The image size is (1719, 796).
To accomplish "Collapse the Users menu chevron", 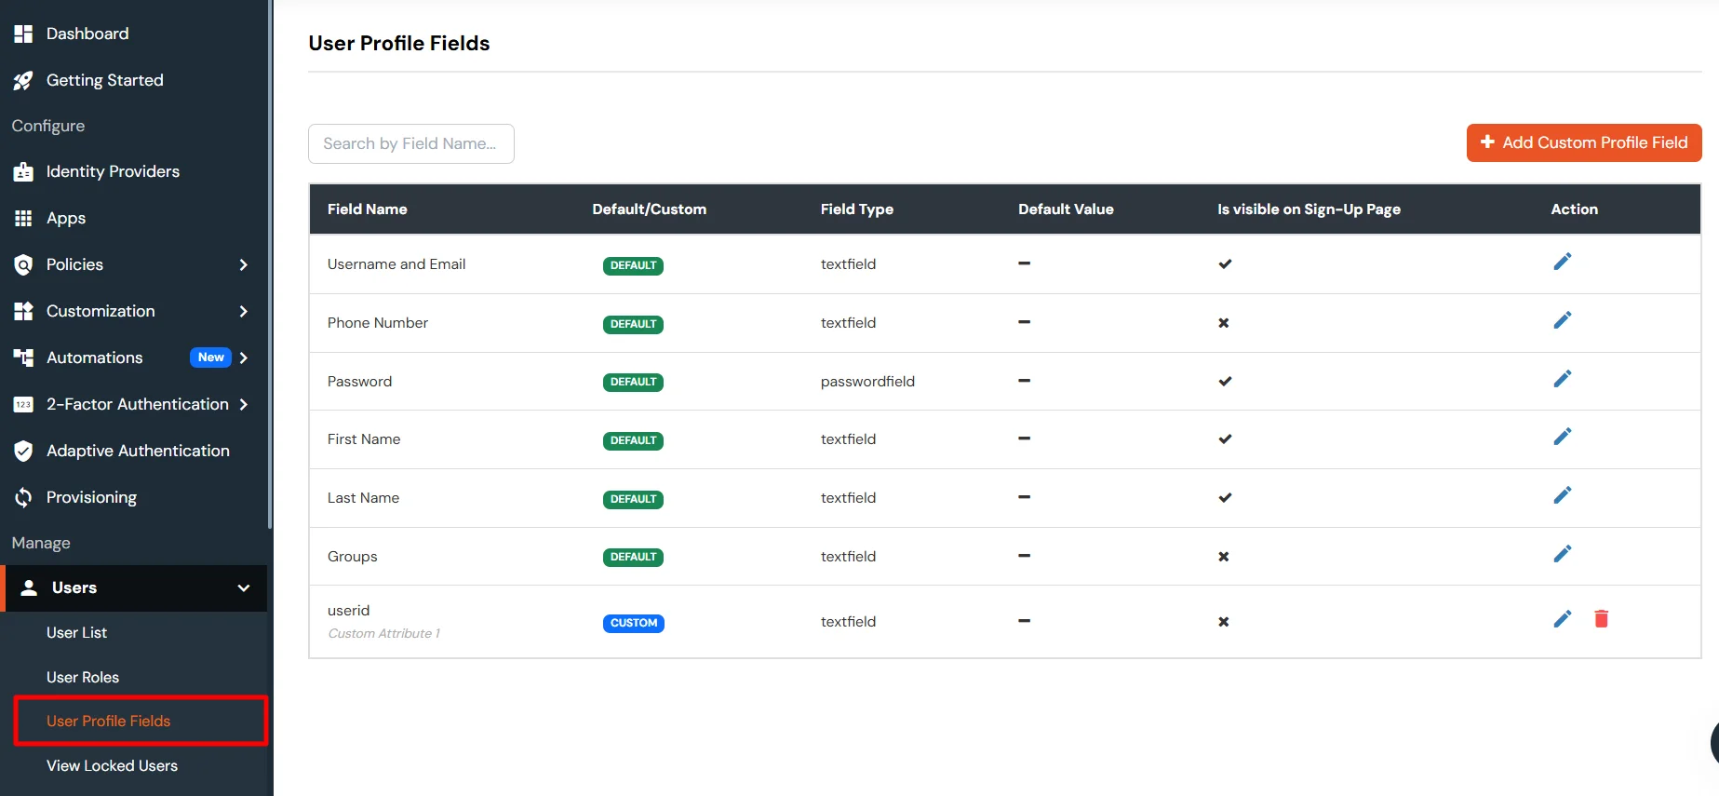I will click(244, 588).
